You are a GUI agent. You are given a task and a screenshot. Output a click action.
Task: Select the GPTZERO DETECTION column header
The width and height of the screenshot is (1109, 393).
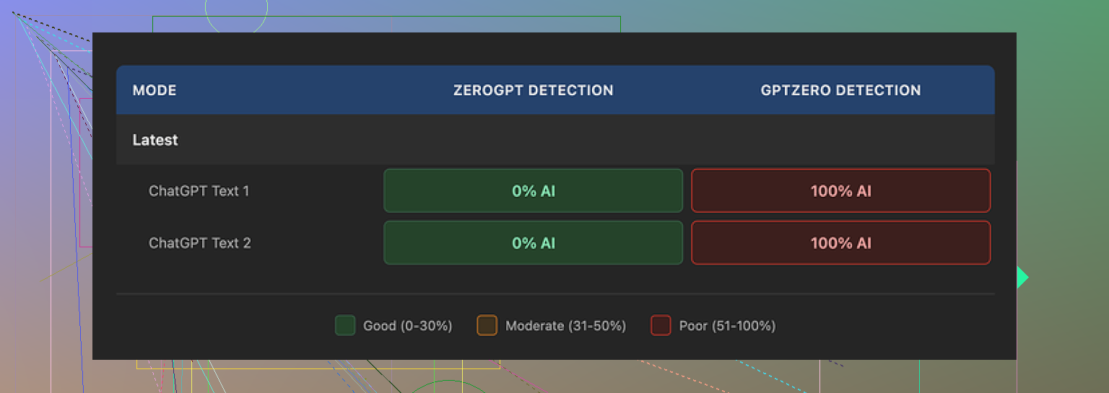pos(840,90)
